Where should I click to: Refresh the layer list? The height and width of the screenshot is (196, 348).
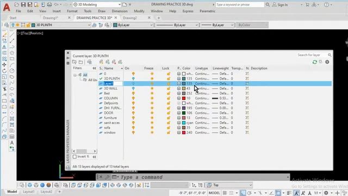[x=314, y=62]
